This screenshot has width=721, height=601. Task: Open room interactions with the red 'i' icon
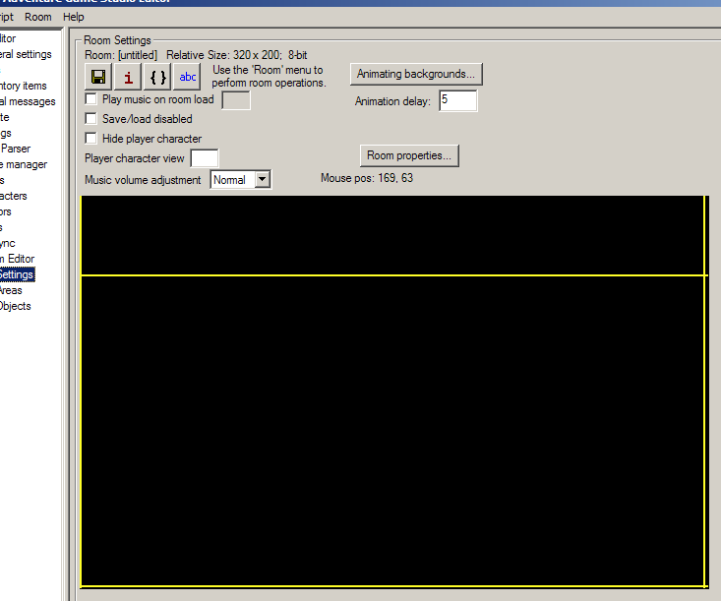[128, 77]
